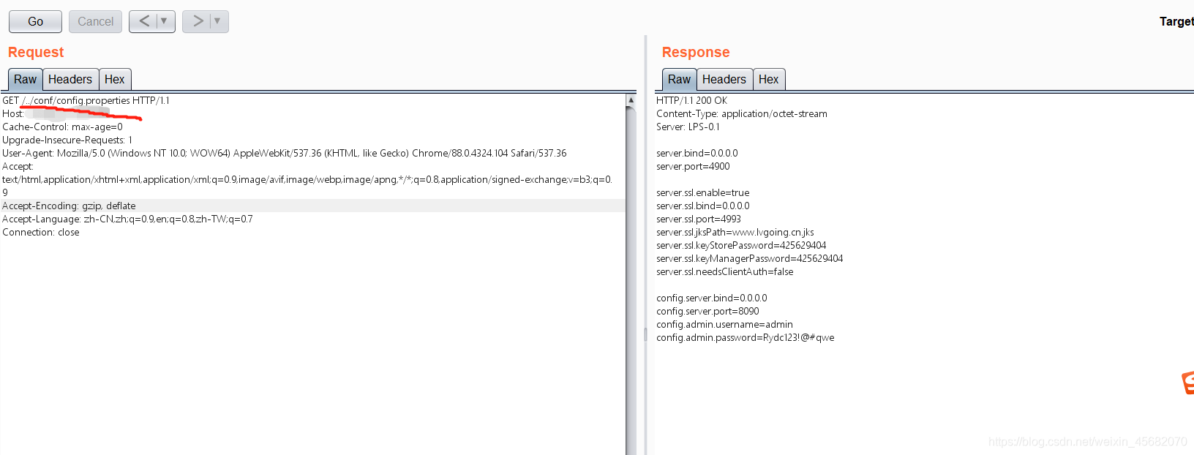
Task: Click the Host header line
Action: click(56, 113)
